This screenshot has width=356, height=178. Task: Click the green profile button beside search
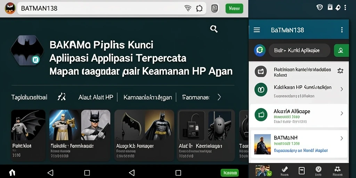click(x=341, y=50)
